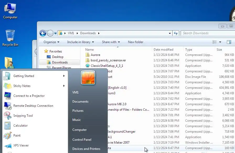Open Music from Start menu

[x=76, y=120]
